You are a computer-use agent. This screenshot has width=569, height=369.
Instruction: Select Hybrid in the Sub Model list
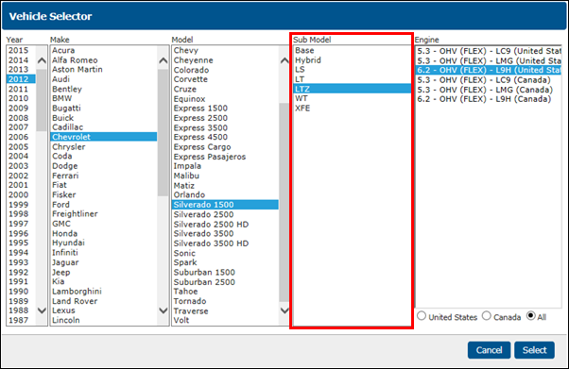pos(352,60)
